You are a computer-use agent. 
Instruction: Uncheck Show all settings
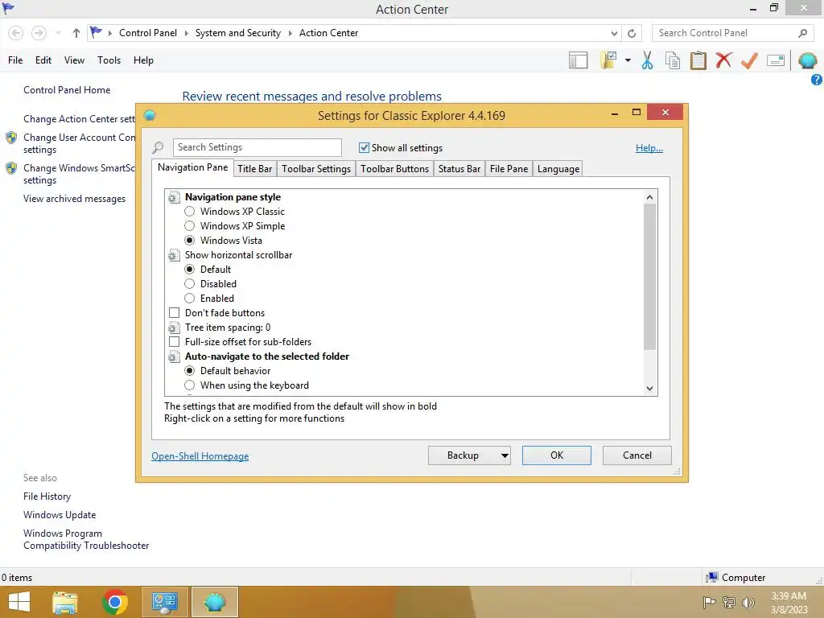[364, 148]
